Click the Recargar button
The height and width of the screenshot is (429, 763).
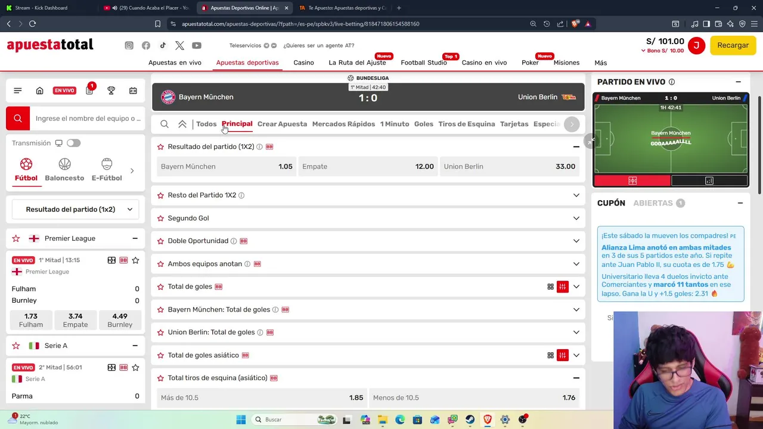click(733, 45)
